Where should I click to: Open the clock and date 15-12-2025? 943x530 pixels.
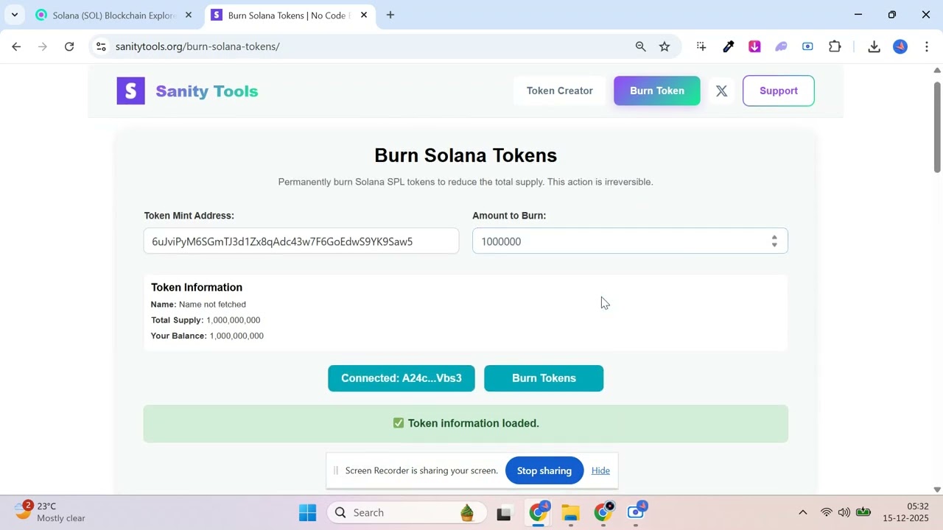pos(908,512)
